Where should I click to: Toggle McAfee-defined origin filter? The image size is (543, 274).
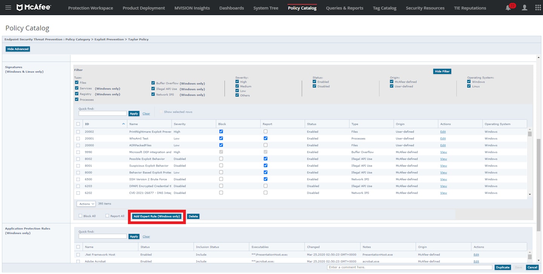click(392, 82)
